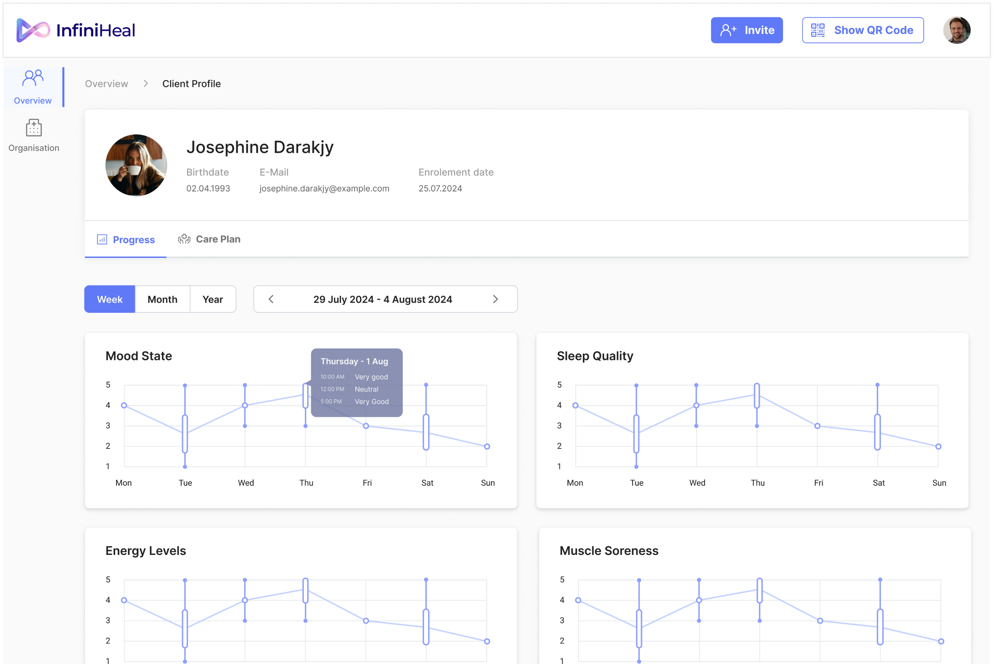Image resolution: width=996 pixels, height=664 pixels.
Task: Click the Thursday - 1 Aug tooltip header
Action: pyautogui.click(x=354, y=361)
